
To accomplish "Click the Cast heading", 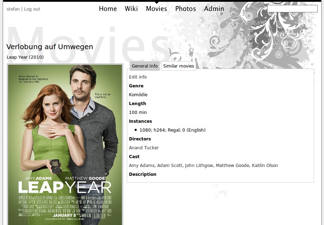I will [134, 157].
